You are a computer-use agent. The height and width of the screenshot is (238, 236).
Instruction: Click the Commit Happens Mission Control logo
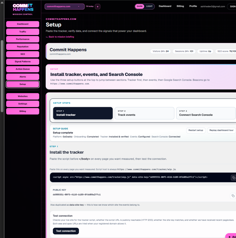23,10
